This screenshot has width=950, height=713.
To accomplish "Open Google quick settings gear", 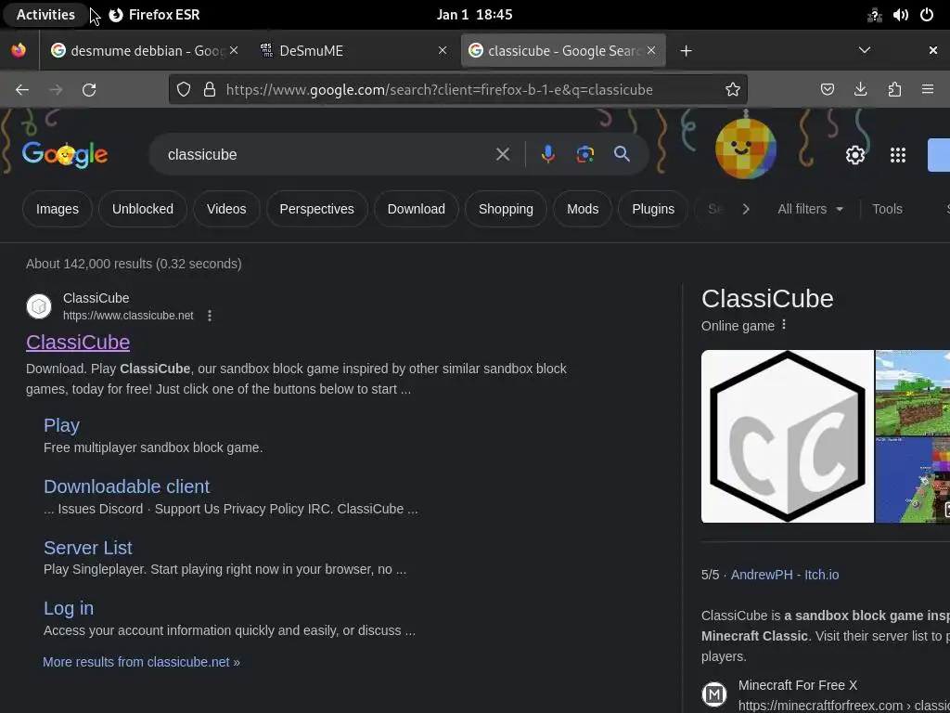I will [x=854, y=155].
